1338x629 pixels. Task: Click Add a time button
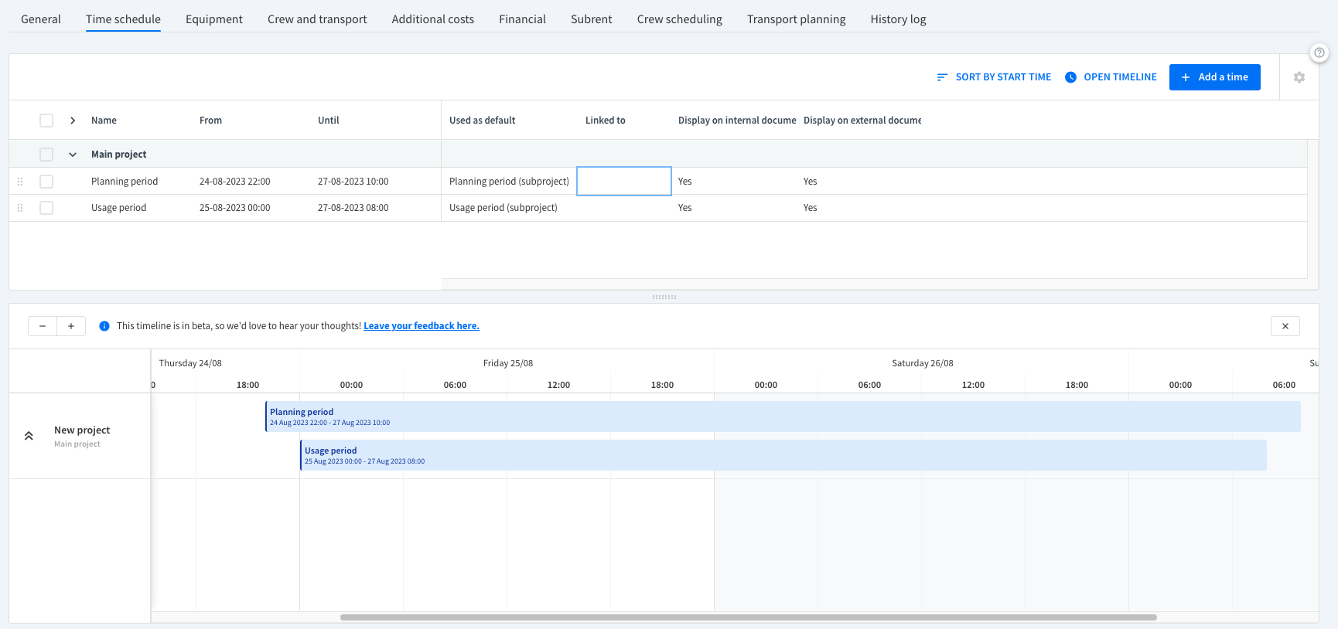tap(1215, 77)
